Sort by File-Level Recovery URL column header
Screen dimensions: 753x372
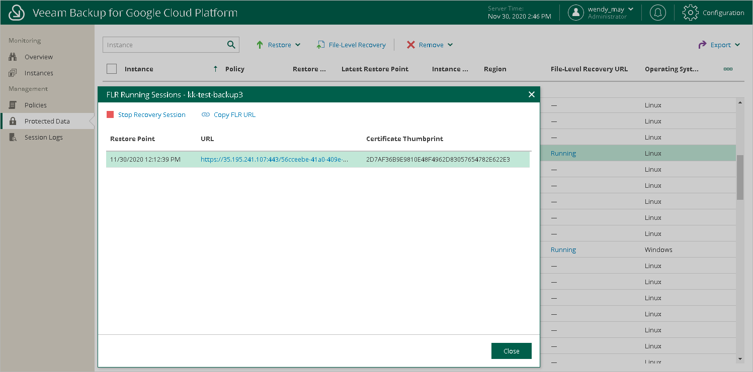point(589,69)
